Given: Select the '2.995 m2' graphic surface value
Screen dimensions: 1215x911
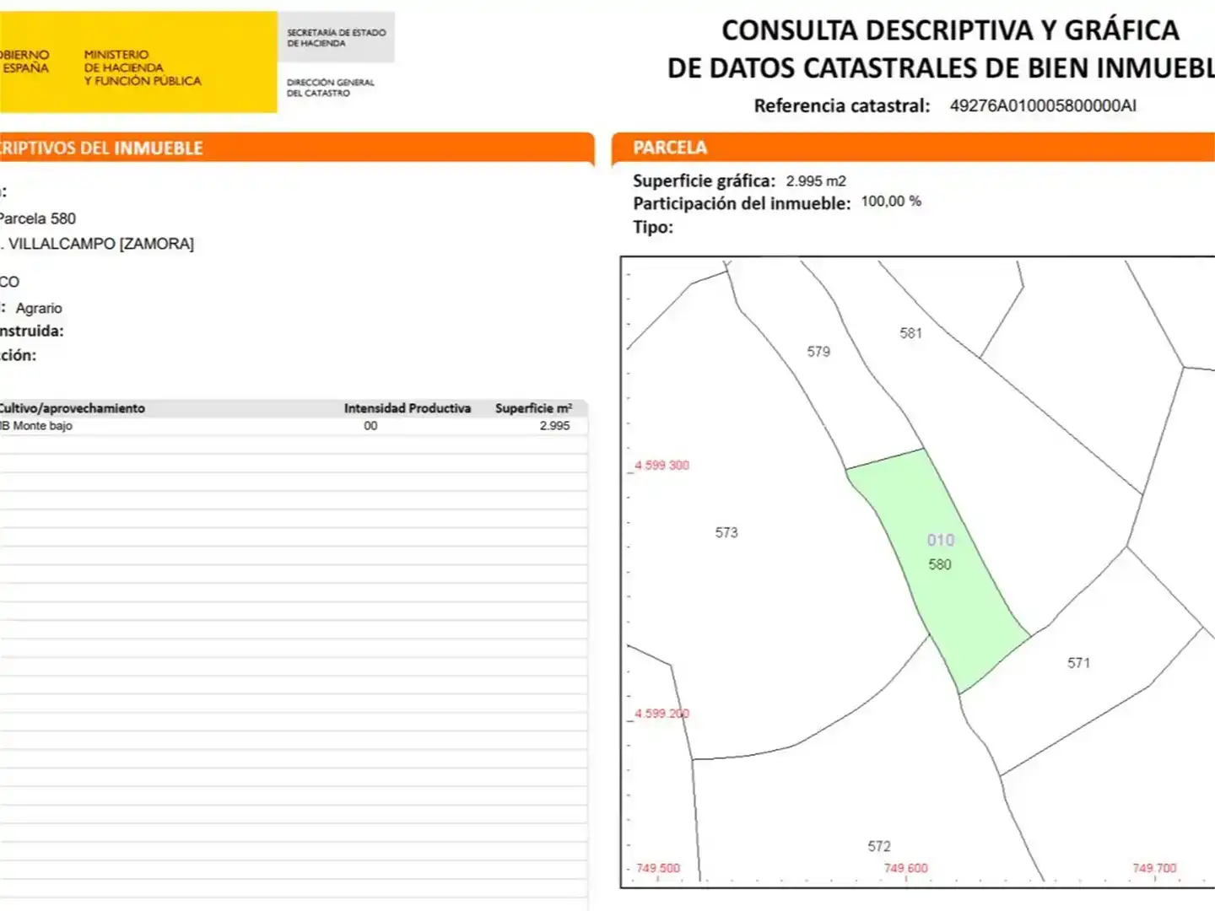Looking at the screenshot, I should coord(816,181).
